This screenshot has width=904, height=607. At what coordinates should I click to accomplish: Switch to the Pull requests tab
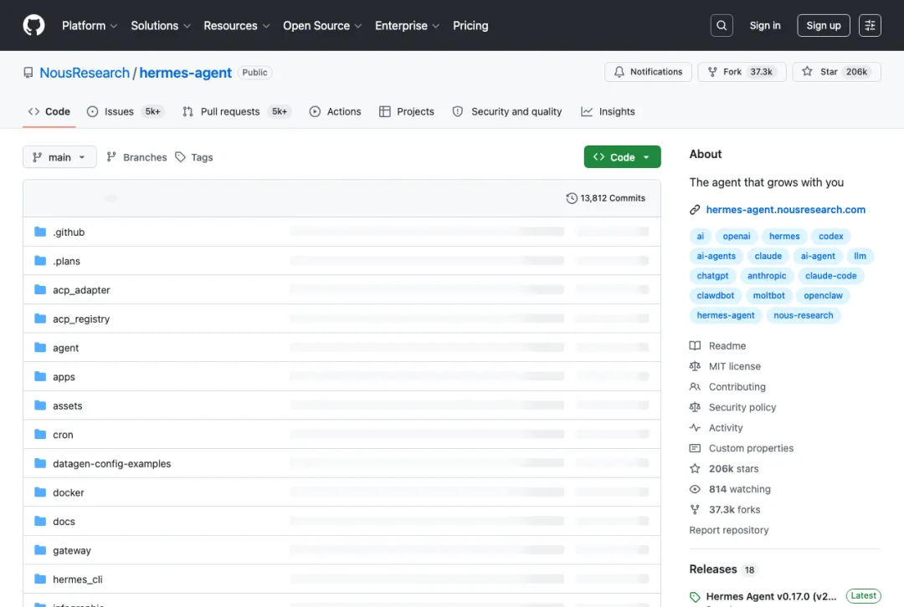click(237, 112)
